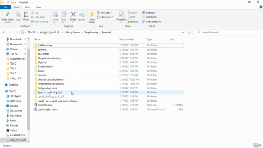
Task: Select the Earthing folder
Action: 108,50
